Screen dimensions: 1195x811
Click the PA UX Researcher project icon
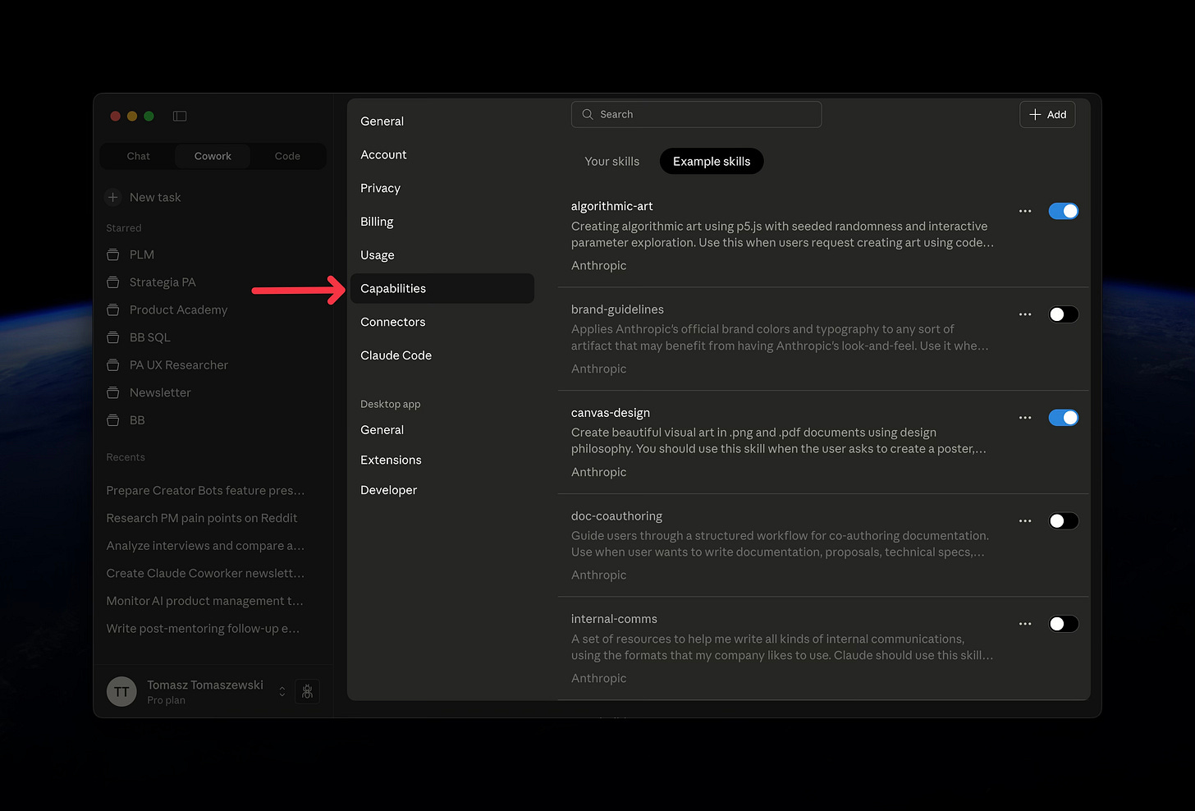(113, 365)
